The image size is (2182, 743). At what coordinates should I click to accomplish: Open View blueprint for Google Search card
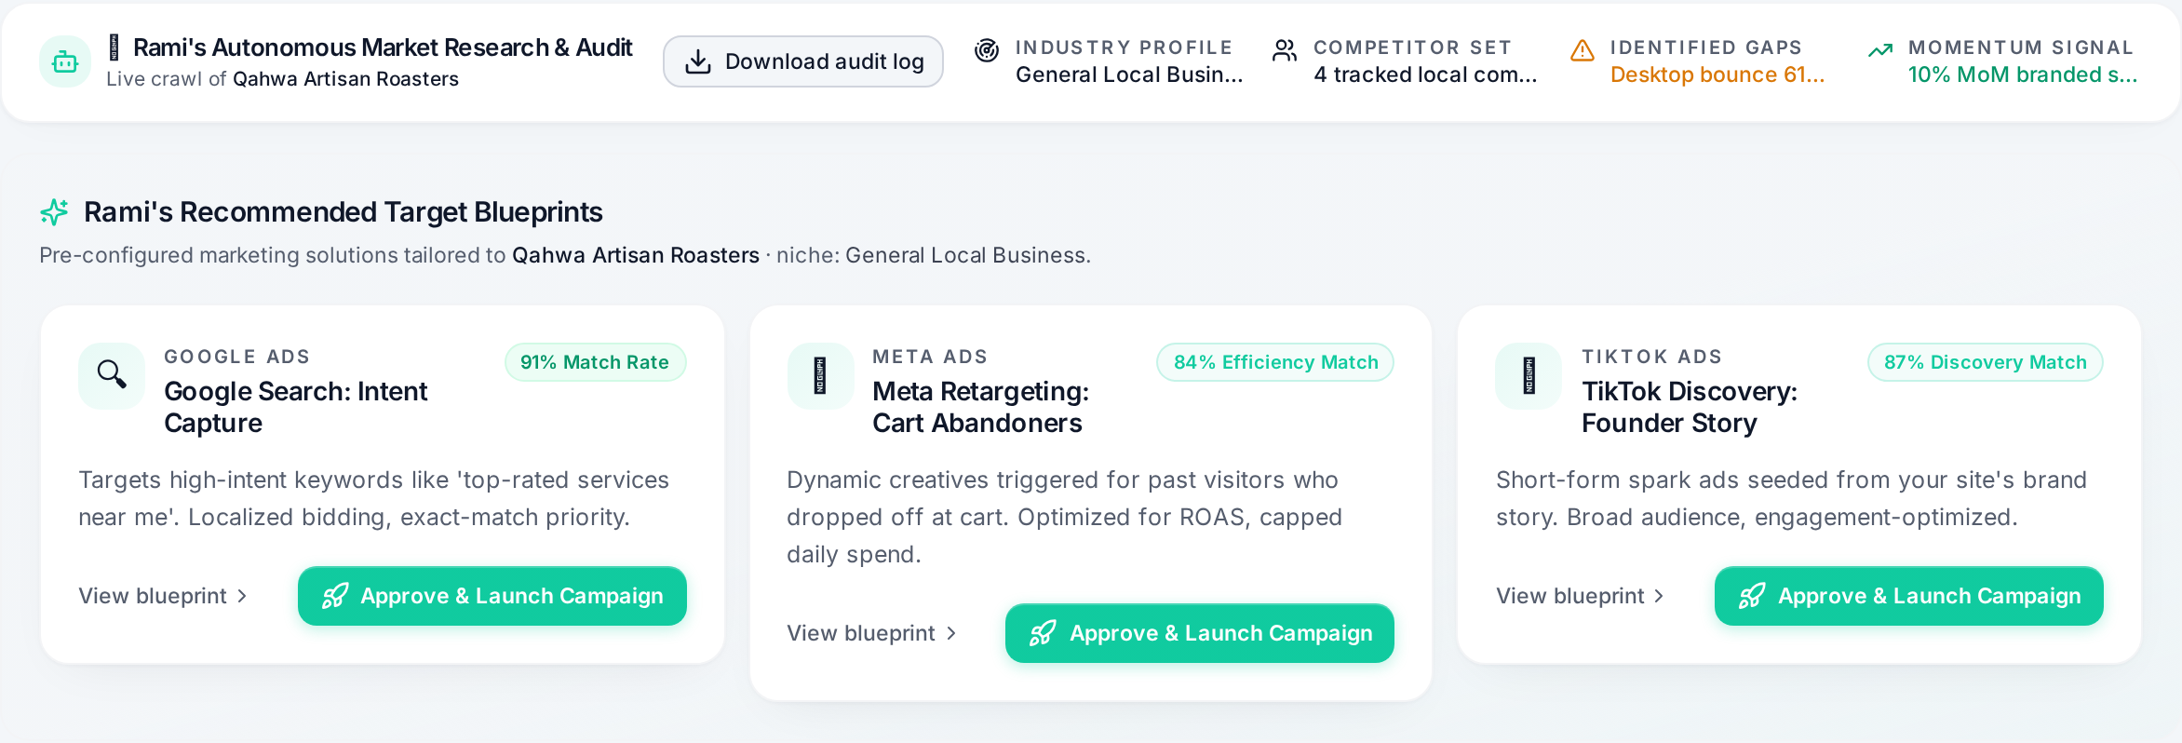[163, 596]
